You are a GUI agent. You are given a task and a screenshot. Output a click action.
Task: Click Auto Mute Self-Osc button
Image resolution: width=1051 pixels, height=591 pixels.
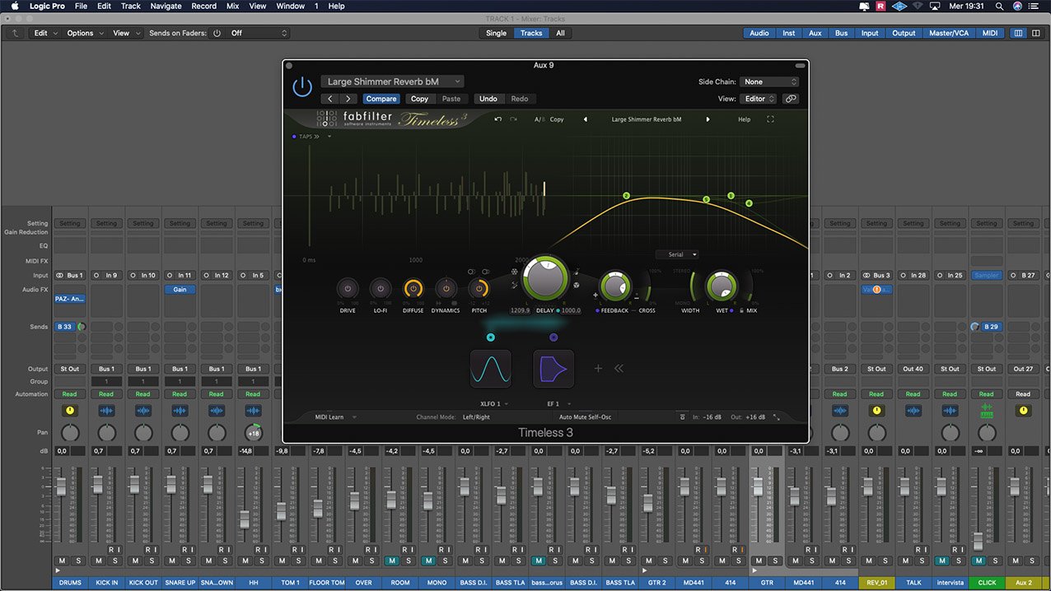click(x=585, y=417)
